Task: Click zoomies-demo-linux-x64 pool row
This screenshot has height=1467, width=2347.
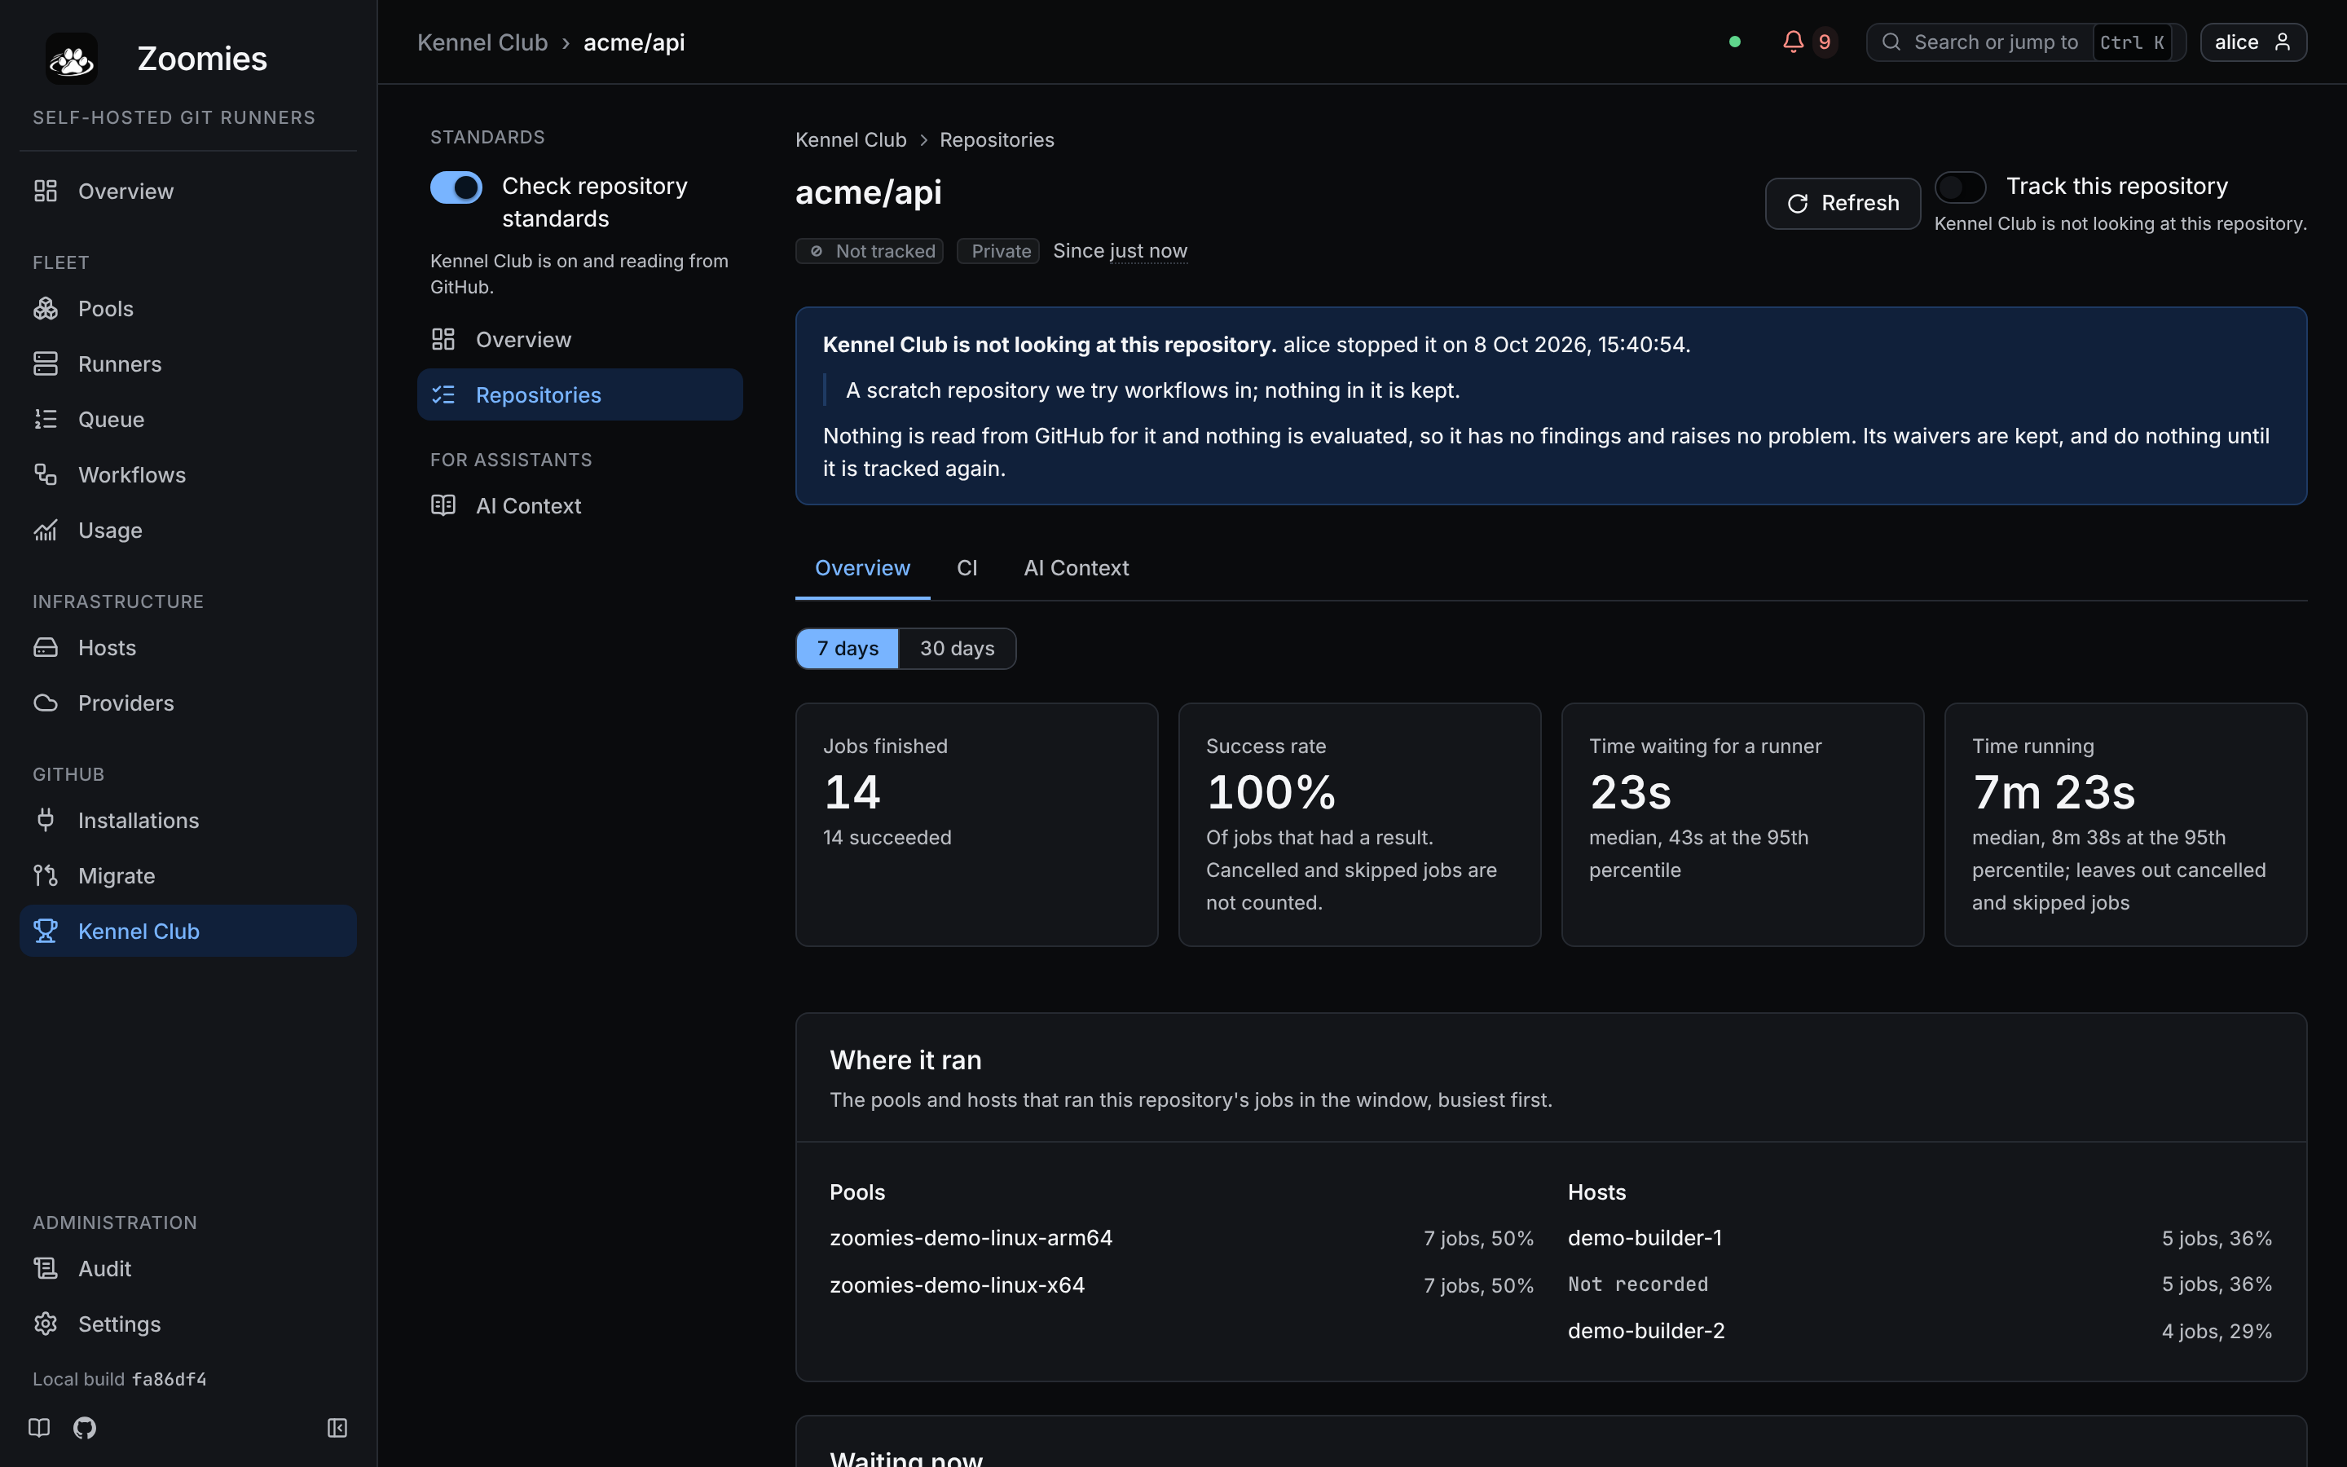Action: [1182, 1284]
